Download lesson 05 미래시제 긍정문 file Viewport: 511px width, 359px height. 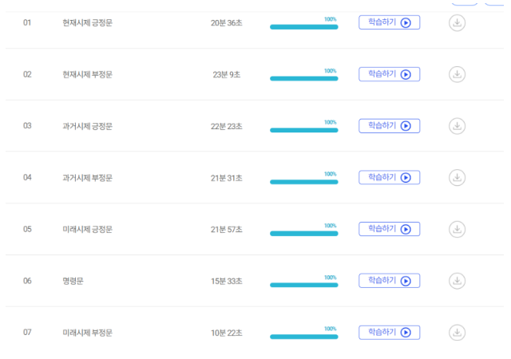(457, 229)
